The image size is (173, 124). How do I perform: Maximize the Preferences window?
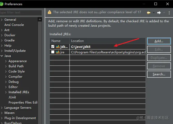(156, 4)
